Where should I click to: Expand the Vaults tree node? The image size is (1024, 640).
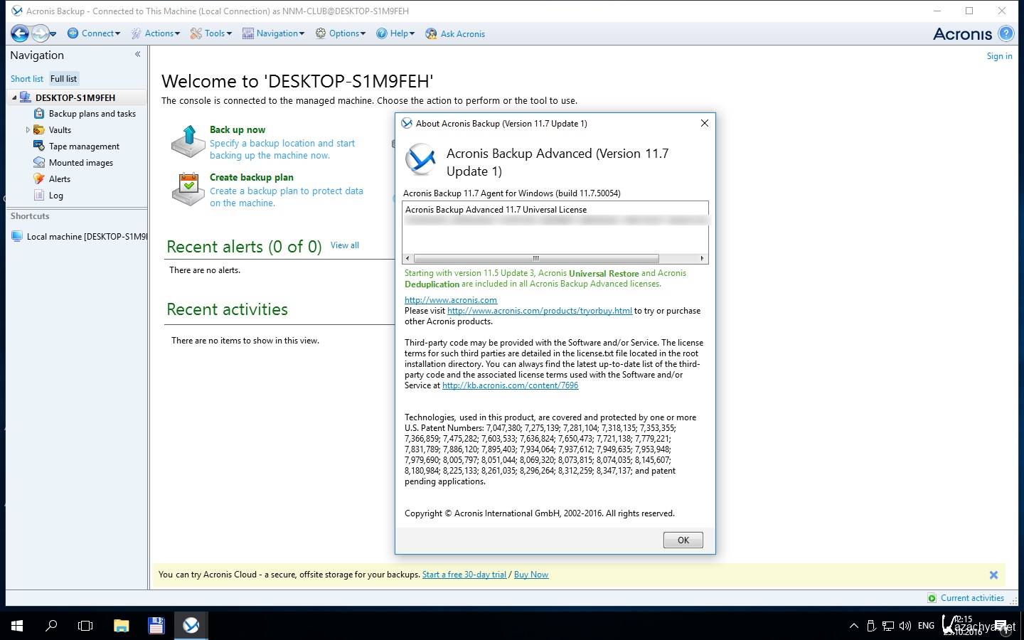pyautogui.click(x=28, y=130)
